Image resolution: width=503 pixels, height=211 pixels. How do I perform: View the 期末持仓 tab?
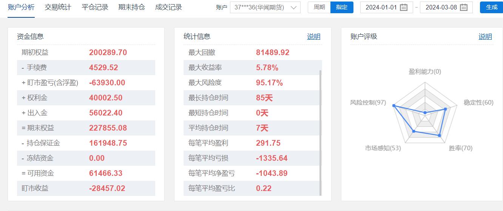[x=131, y=7]
